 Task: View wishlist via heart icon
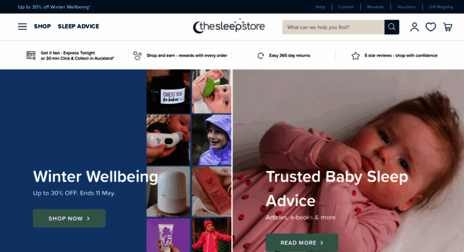click(431, 27)
